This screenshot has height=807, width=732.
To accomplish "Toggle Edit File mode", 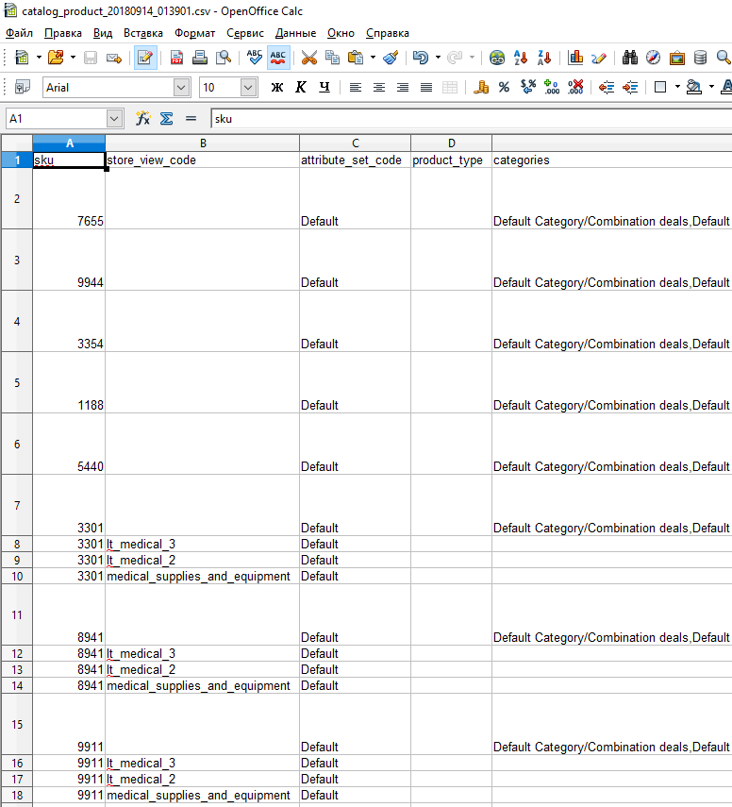I will 145,58.
